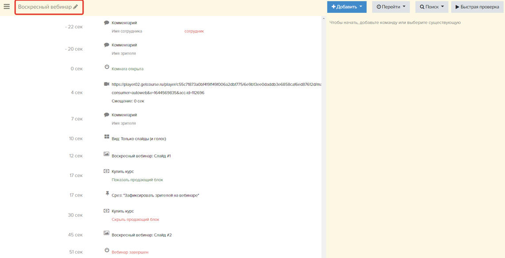Screen dimensions: 505x258
Task: Select Комната открыта command
Action: pyautogui.click(x=127, y=69)
